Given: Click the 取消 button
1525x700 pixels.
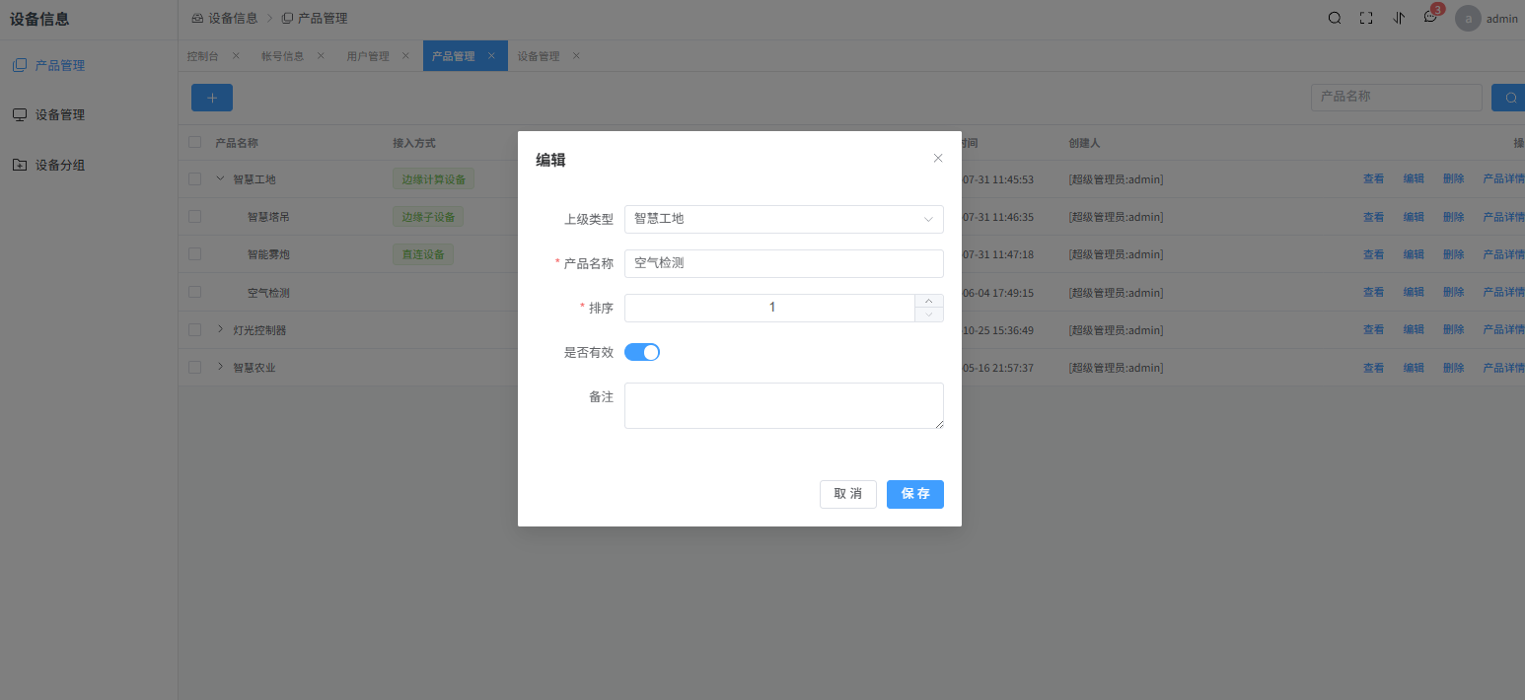Looking at the screenshot, I should coord(847,494).
